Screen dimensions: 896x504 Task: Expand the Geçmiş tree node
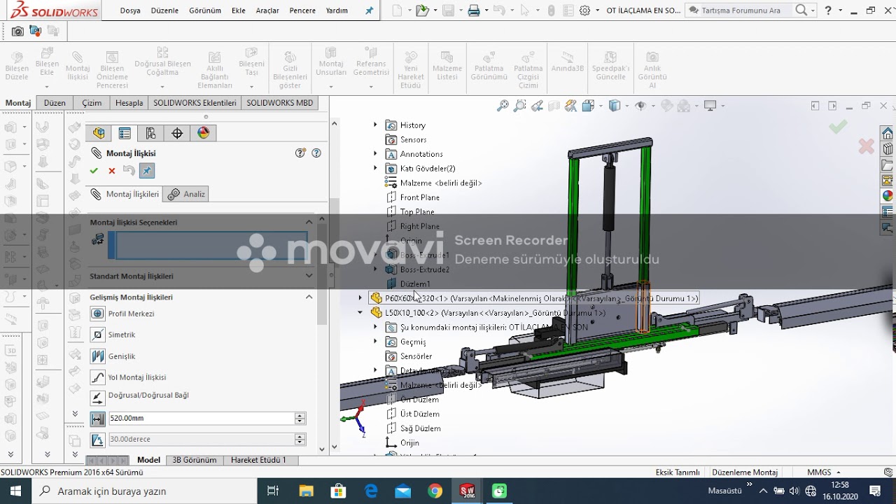click(375, 342)
